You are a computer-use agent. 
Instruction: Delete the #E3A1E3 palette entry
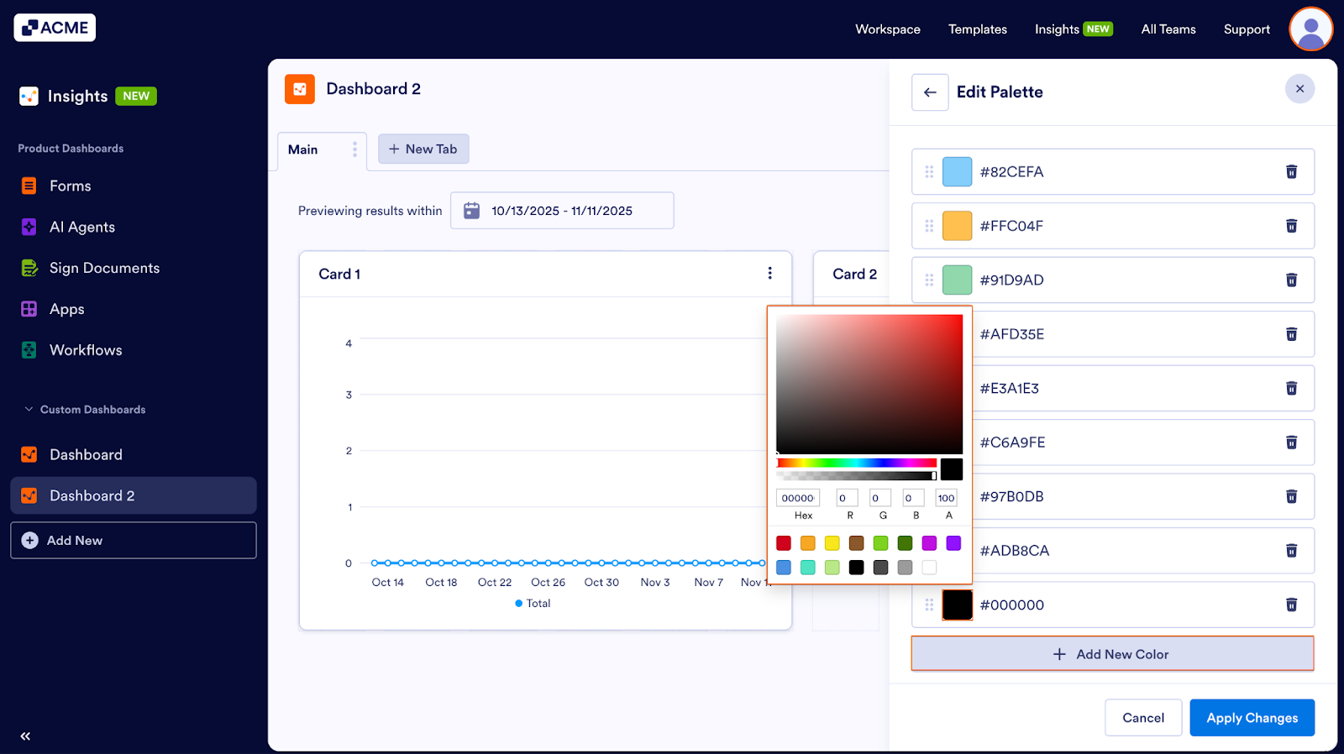coord(1291,388)
